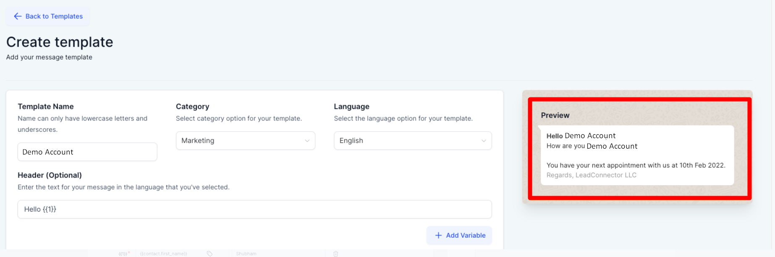The image size is (775, 257).
Task: Click the {{contact.first_name}} variable field
Action: click(164, 254)
